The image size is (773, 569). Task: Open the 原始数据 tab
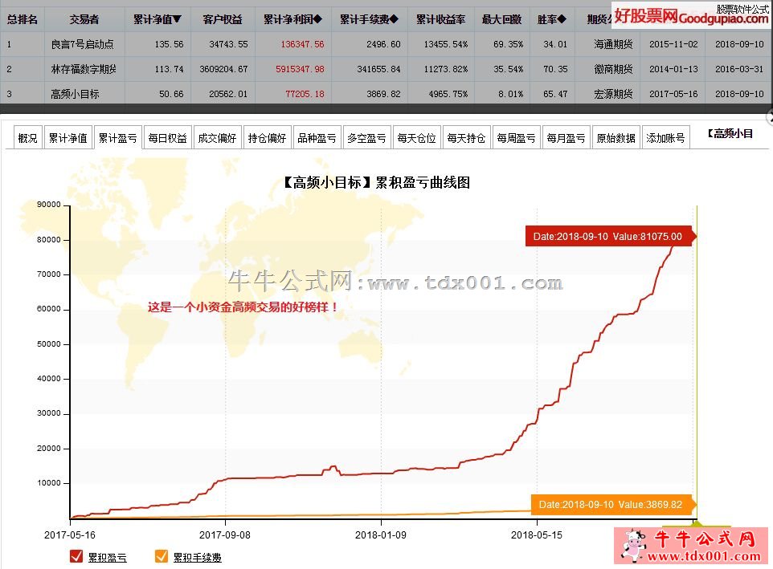(x=615, y=138)
